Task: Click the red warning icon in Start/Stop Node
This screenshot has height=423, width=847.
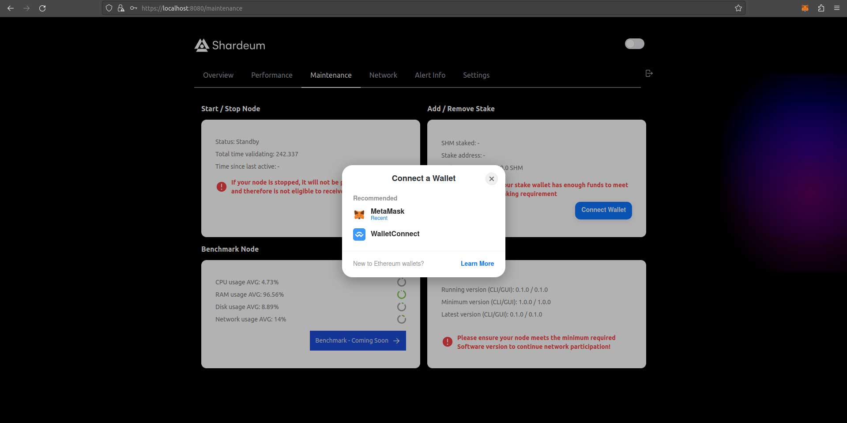Action: (222, 187)
